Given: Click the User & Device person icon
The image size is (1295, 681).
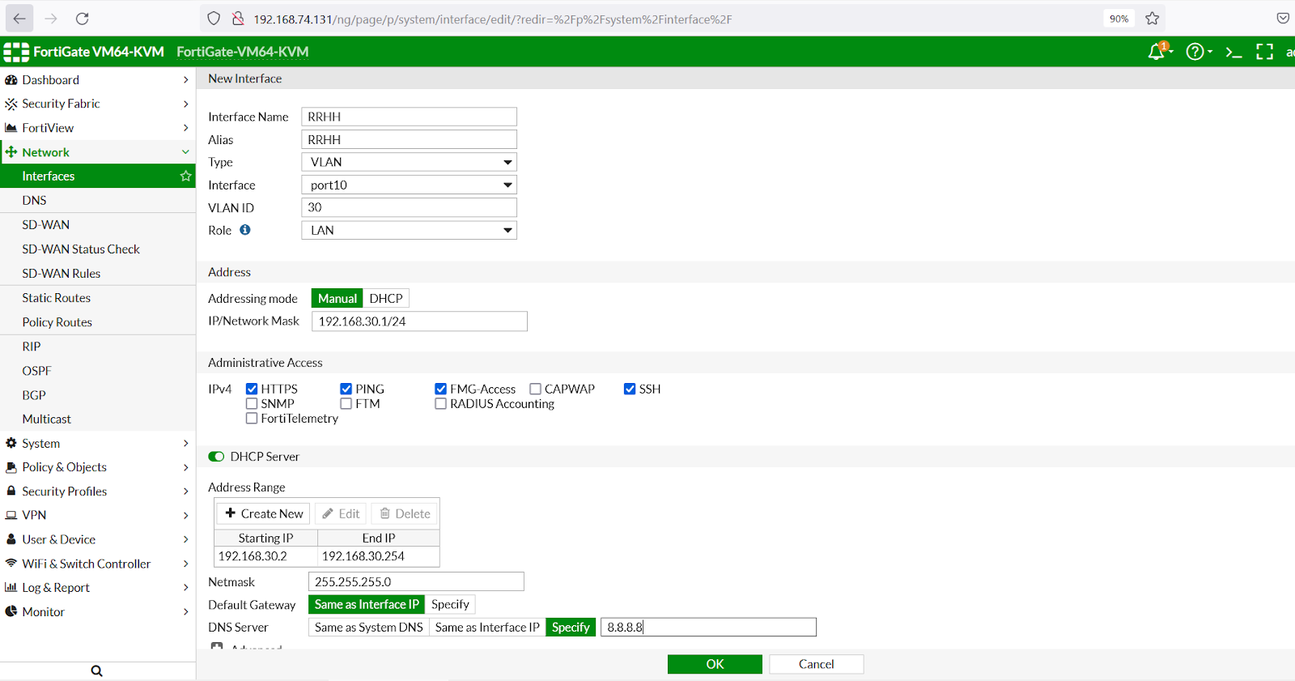Looking at the screenshot, I should [x=11, y=539].
